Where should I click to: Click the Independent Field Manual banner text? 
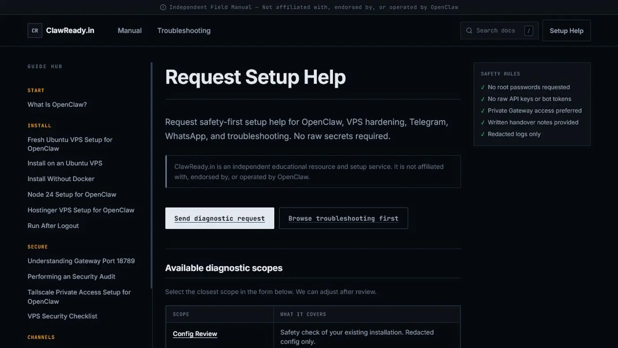[314, 7]
